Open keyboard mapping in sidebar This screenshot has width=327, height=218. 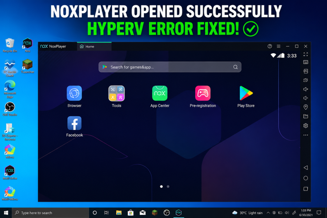[306, 62]
